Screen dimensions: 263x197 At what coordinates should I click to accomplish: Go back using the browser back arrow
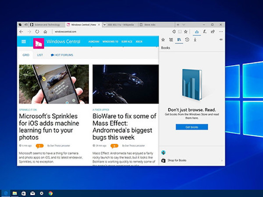click(21, 32)
